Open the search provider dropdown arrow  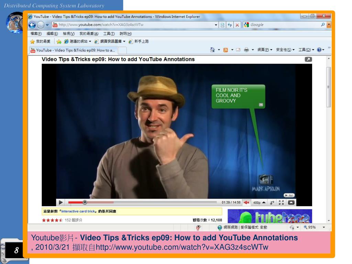(x=329, y=25)
